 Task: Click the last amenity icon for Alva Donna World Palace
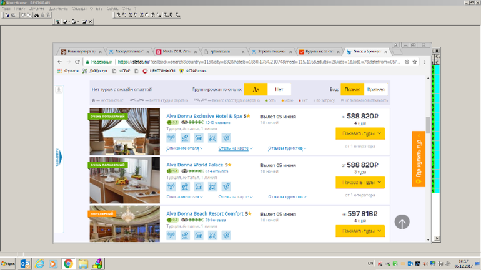pyautogui.click(x=226, y=186)
